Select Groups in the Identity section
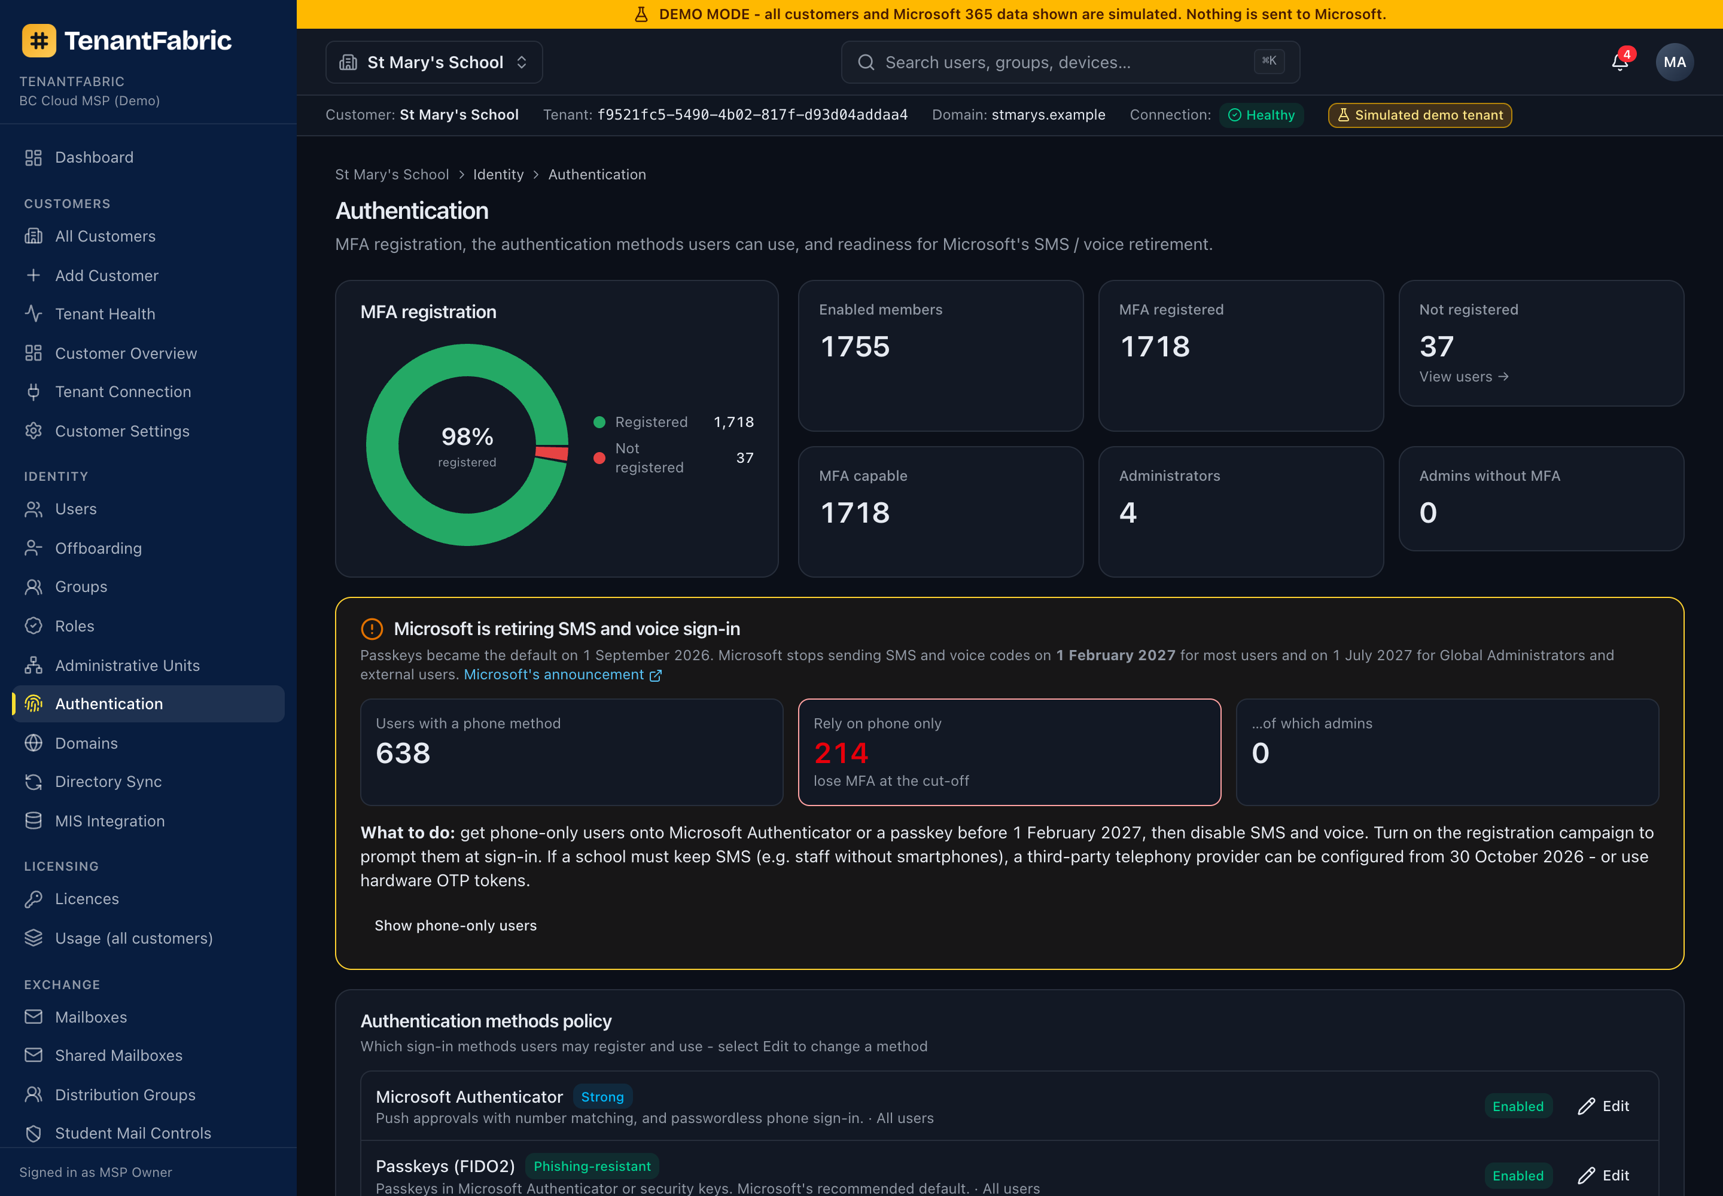 pyautogui.click(x=148, y=587)
